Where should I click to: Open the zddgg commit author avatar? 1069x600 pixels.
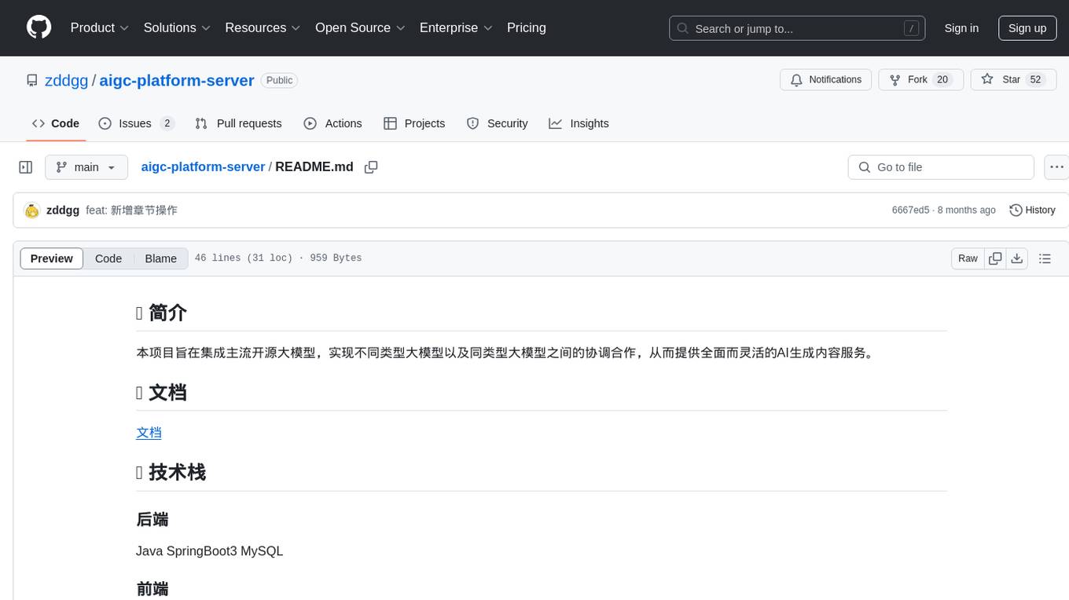click(32, 210)
